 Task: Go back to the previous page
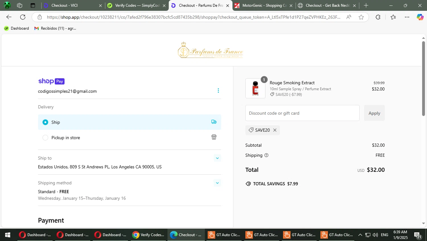(9, 17)
